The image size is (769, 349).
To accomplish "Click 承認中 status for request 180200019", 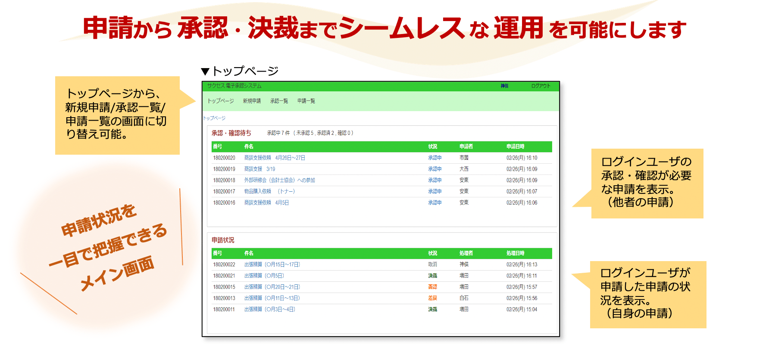I will point(435,169).
